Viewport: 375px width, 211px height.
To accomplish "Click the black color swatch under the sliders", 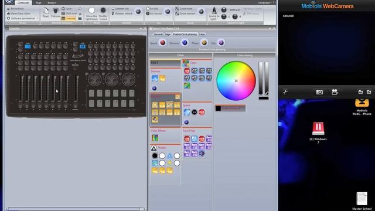I will 264,98.
